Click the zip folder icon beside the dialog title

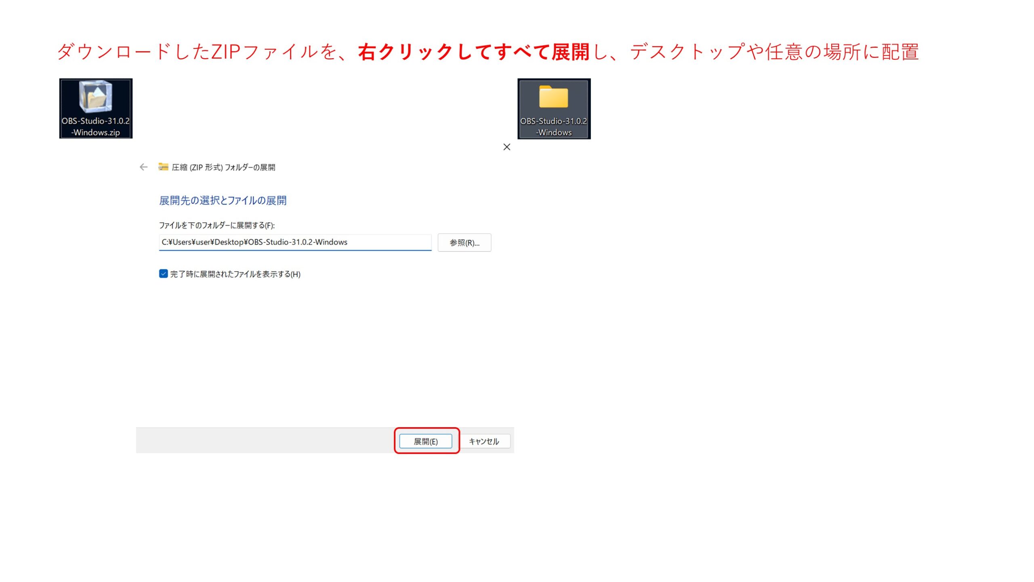click(163, 167)
